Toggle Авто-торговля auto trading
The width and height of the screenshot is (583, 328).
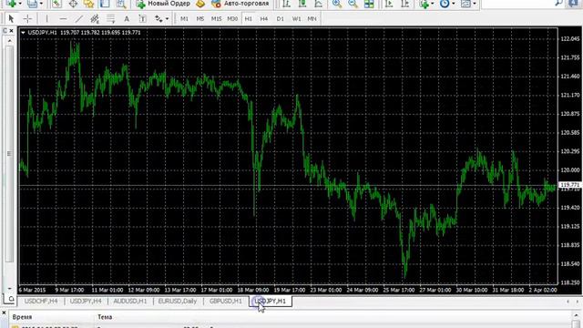240,4
